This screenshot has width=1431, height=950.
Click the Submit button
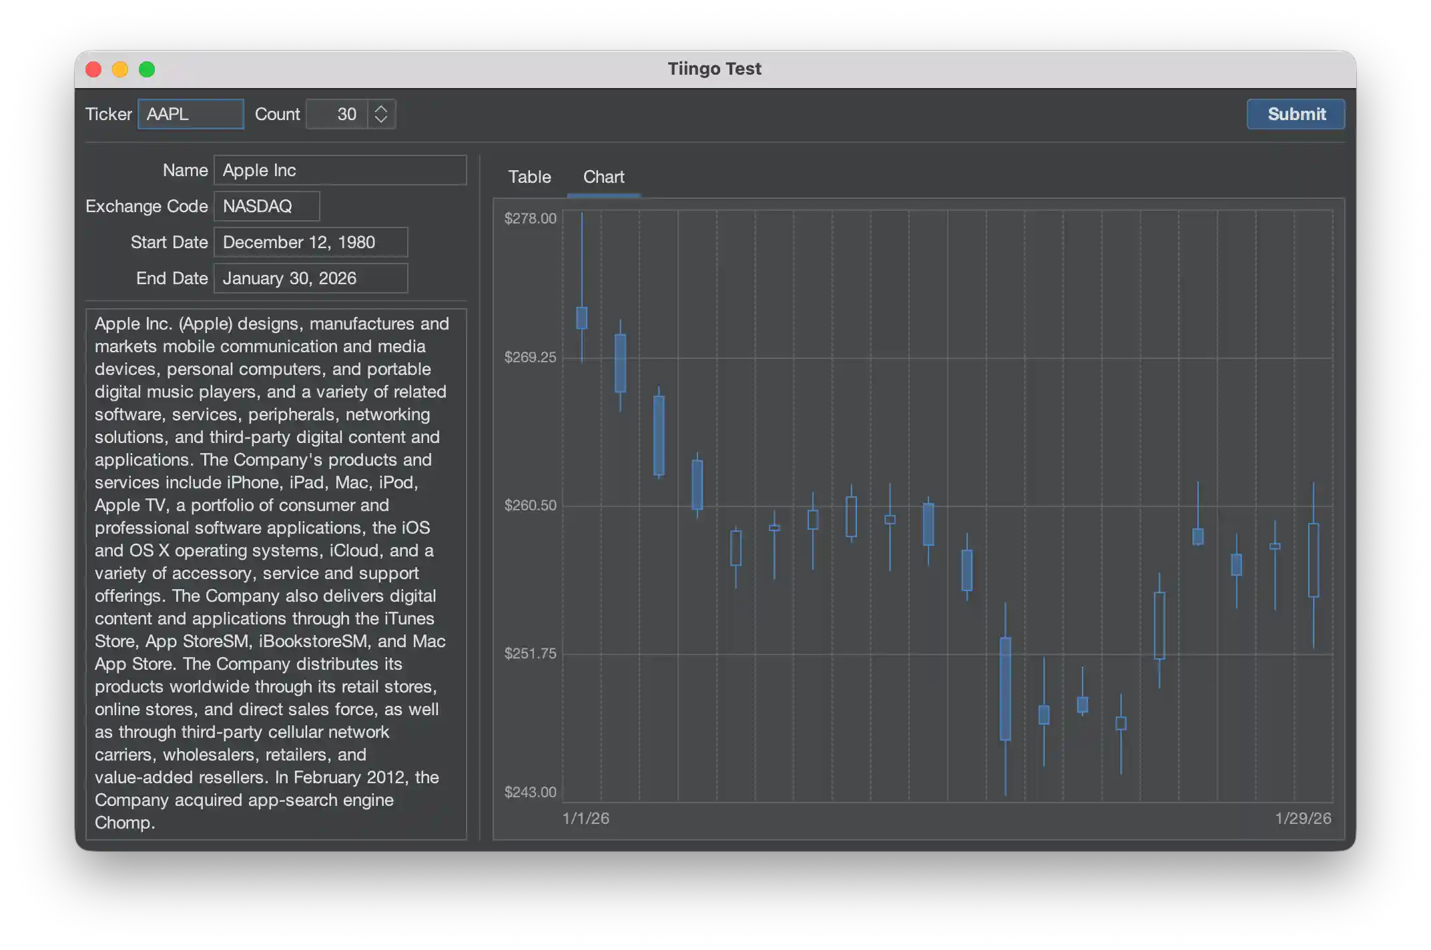click(x=1296, y=114)
